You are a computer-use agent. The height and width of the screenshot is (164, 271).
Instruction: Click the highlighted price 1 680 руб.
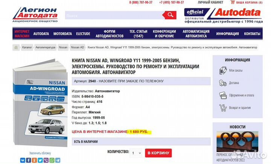(139, 132)
